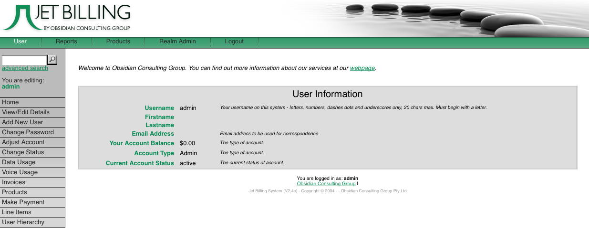Open the Reports menu

click(66, 41)
